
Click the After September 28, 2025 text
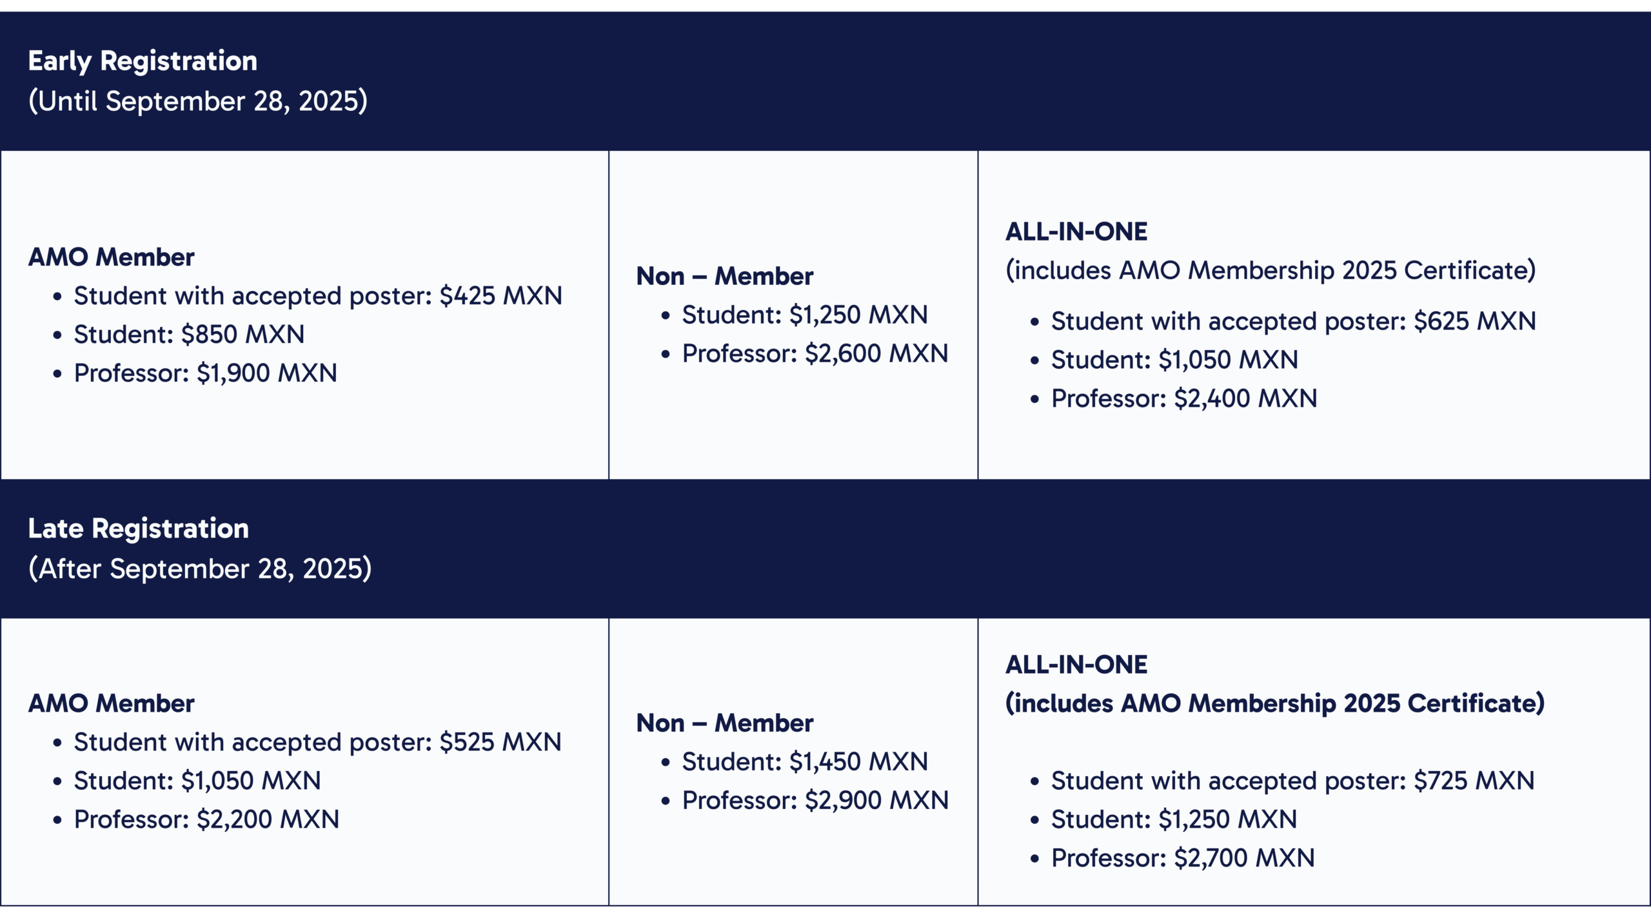[x=200, y=569]
